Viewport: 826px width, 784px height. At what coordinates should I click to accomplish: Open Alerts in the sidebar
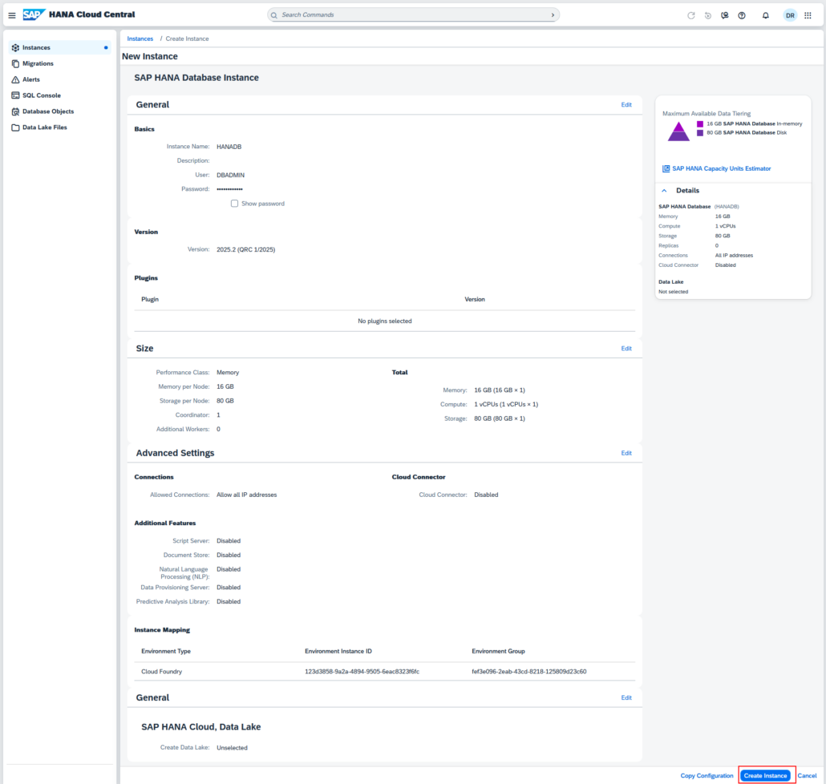tap(59, 79)
